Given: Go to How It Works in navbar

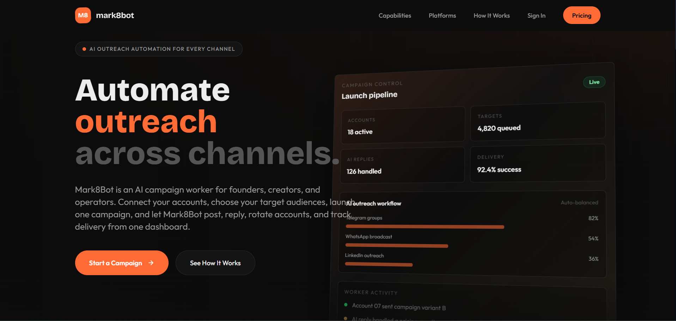Looking at the screenshot, I should click(492, 16).
